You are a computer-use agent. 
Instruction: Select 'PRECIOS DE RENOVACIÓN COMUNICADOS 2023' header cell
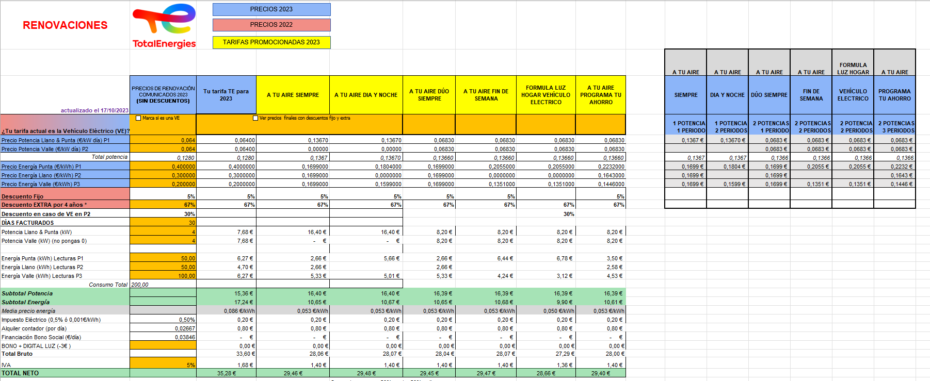coord(163,95)
